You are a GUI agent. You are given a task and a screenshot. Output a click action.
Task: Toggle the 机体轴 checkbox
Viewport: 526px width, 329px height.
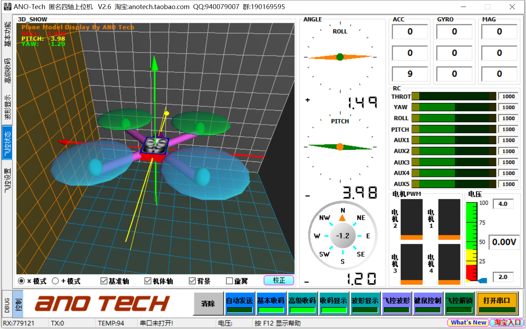tap(159, 281)
